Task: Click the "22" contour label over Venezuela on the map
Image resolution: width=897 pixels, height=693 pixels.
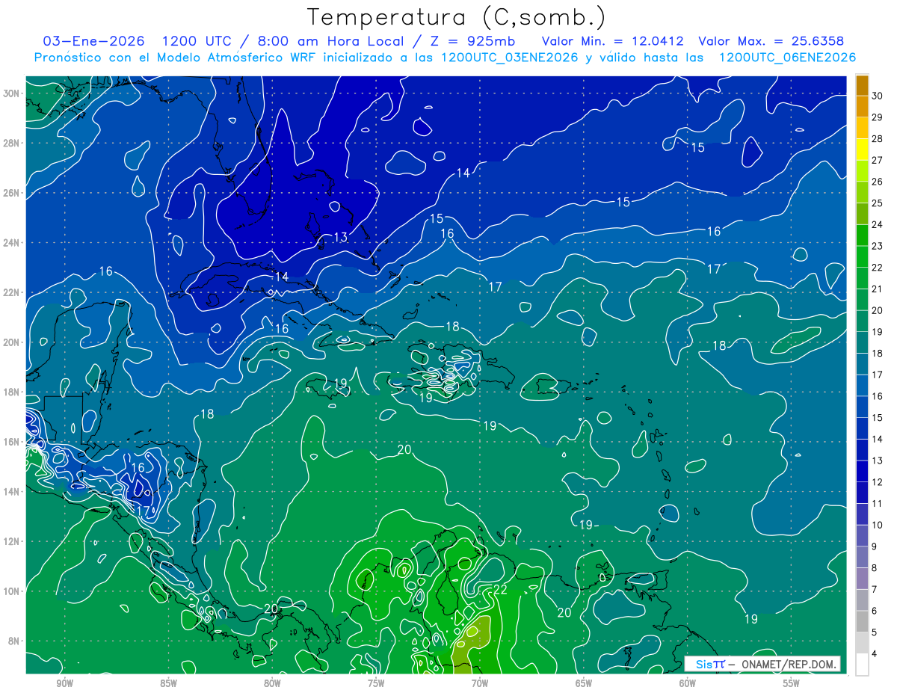Action: point(501,591)
